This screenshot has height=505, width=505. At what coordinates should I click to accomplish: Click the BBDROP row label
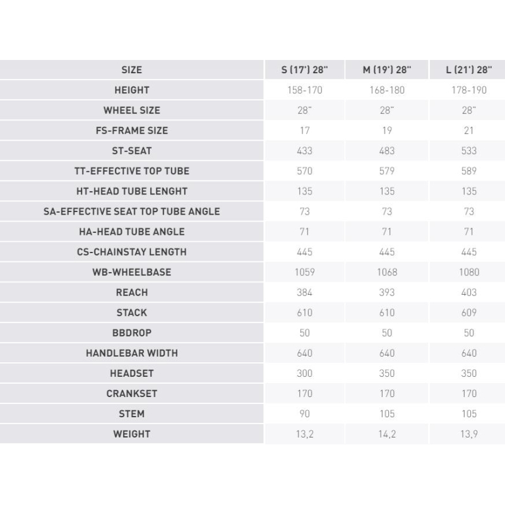[x=132, y=333]
